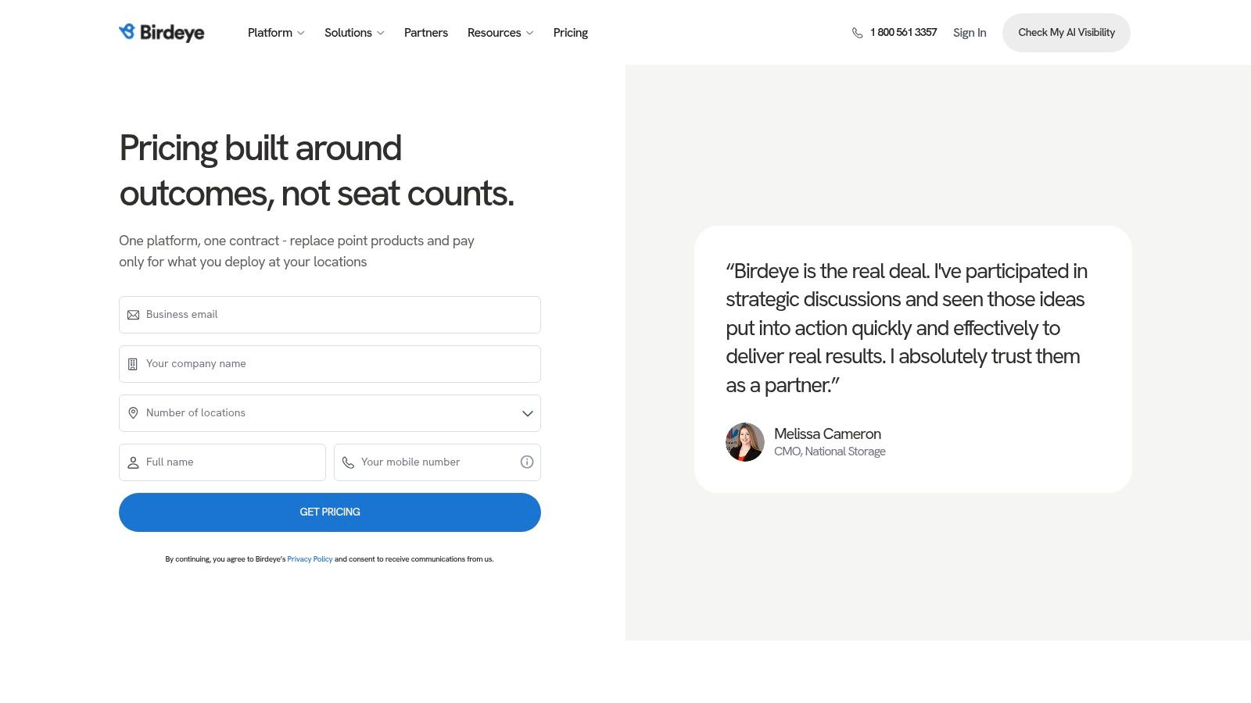This screenshot has height=703, width=1251.
Task: Click the person icon in Full name field
Action: coord(133,462)
